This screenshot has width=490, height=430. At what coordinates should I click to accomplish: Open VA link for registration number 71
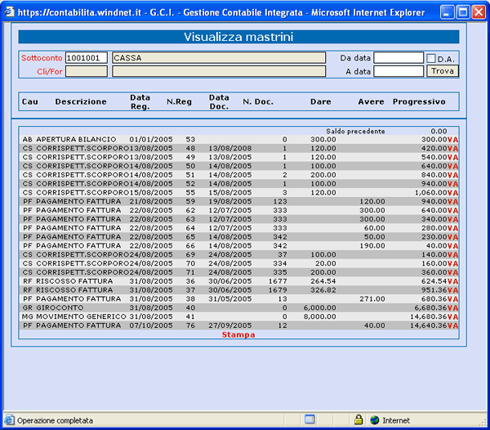point(452,273)
